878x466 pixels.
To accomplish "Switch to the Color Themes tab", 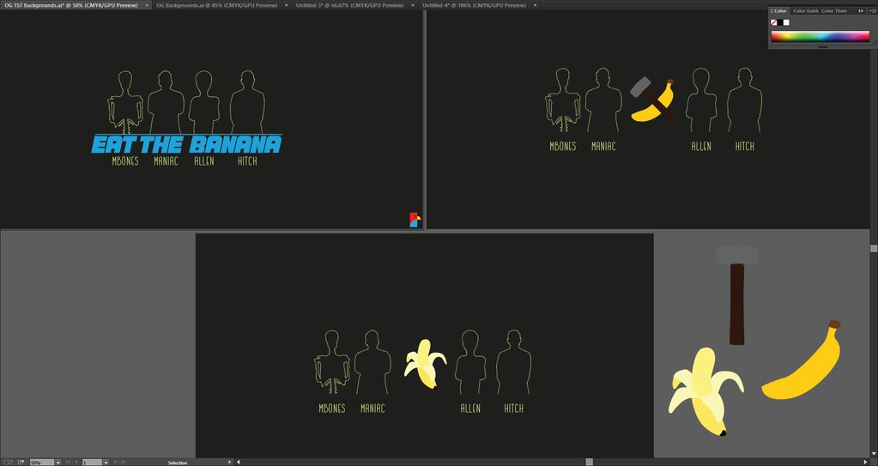I will pos(834,10).
